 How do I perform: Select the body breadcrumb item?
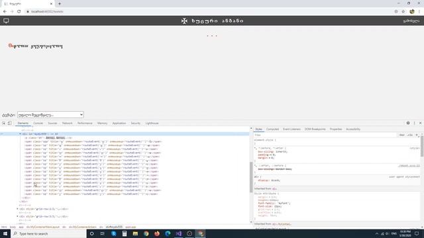[13, 227]
